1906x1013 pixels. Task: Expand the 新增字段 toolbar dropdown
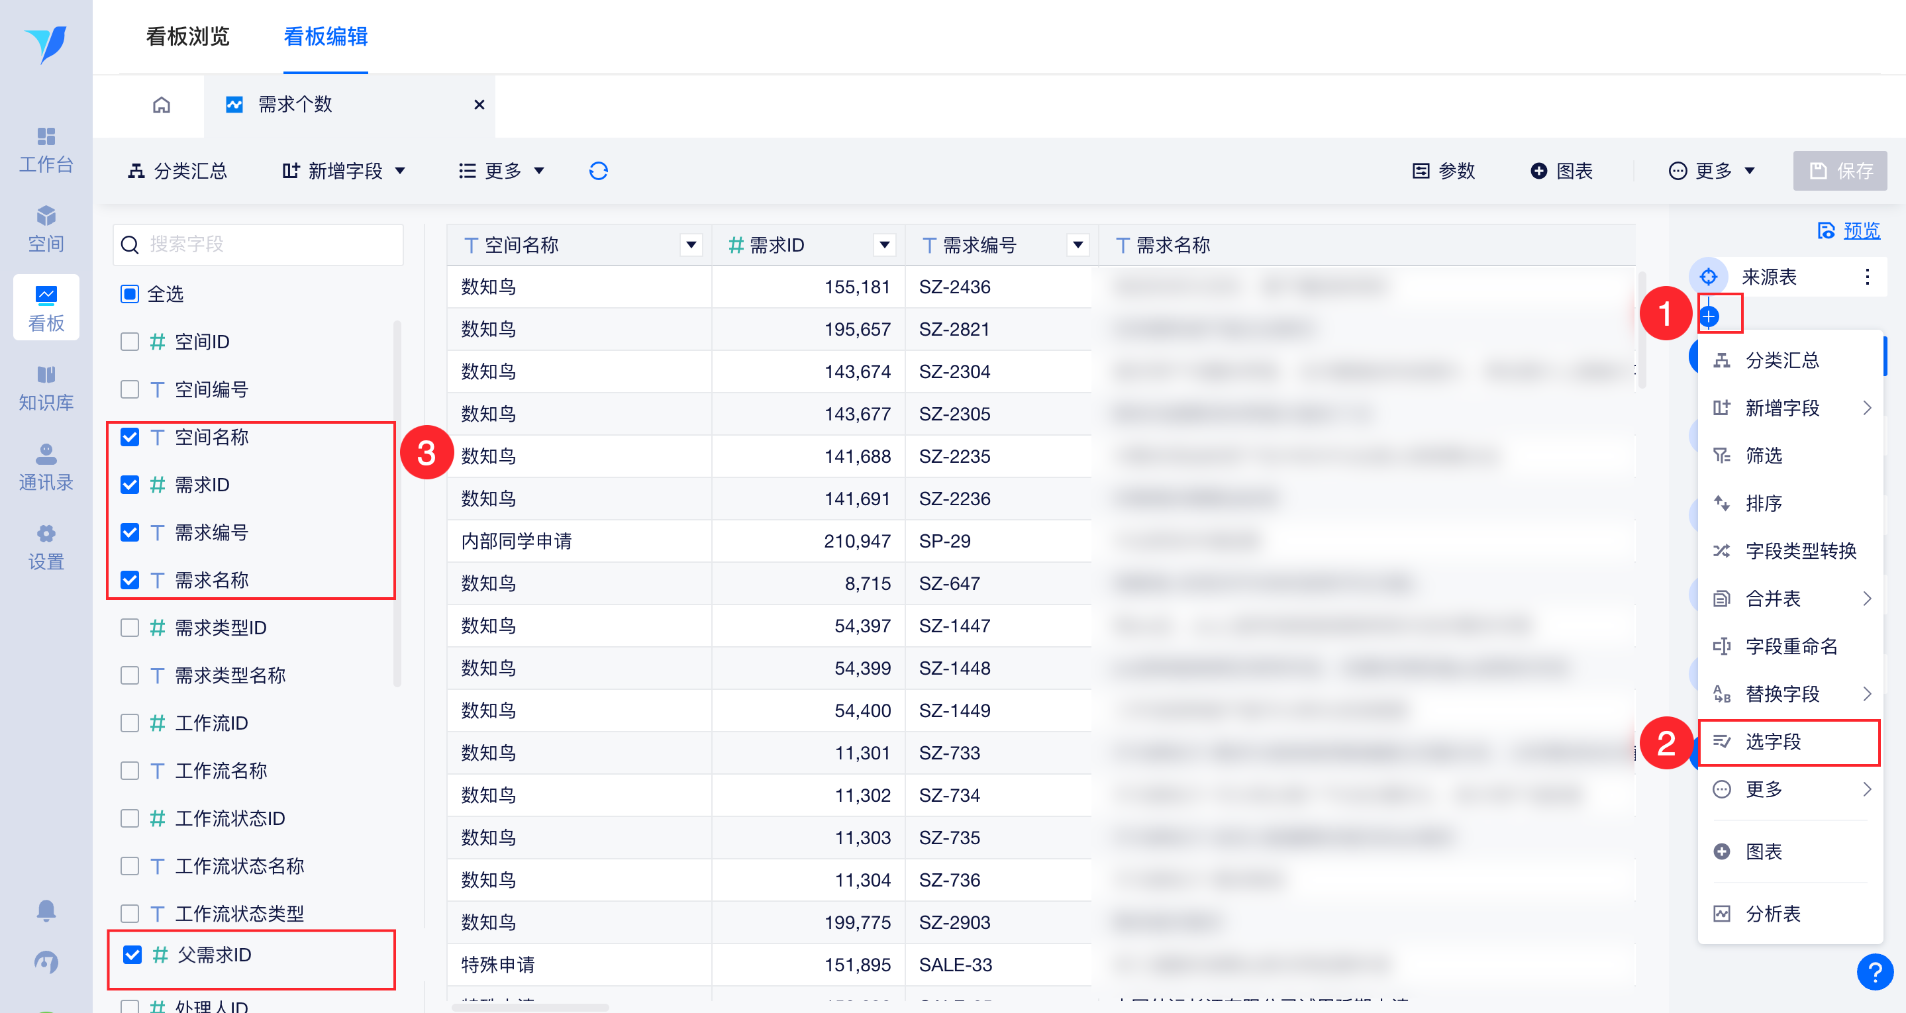(344, 171)
